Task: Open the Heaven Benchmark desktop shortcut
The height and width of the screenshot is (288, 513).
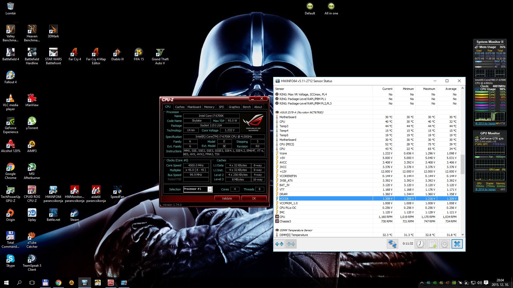Action: [32, 33]
